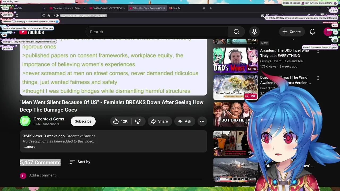Focus the YouTube search field

point(157,32)
